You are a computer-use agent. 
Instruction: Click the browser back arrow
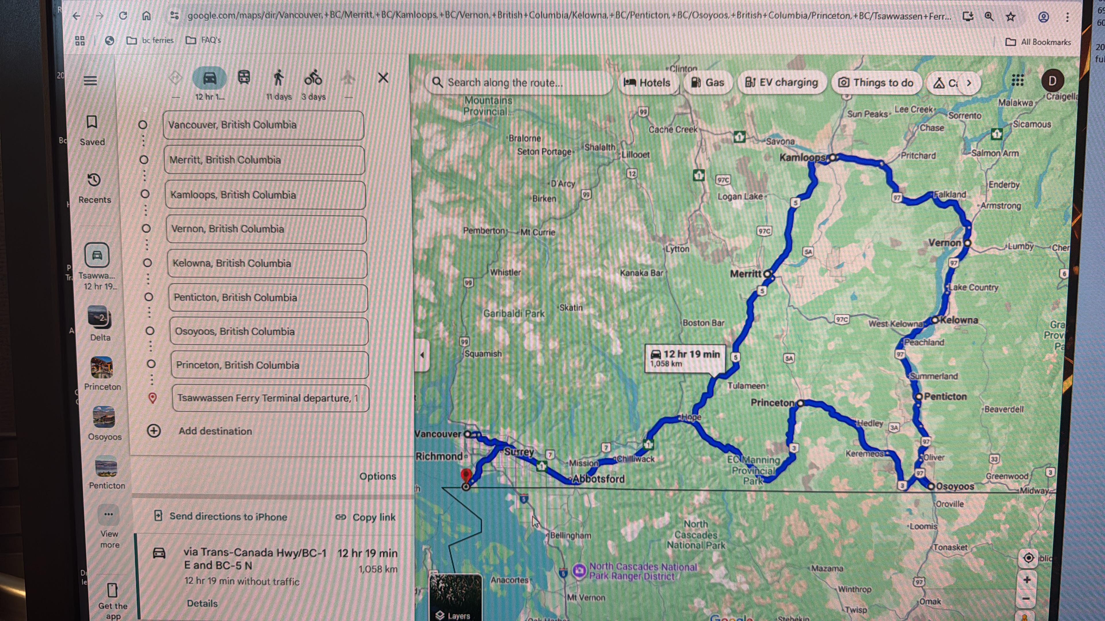point(76,16)
